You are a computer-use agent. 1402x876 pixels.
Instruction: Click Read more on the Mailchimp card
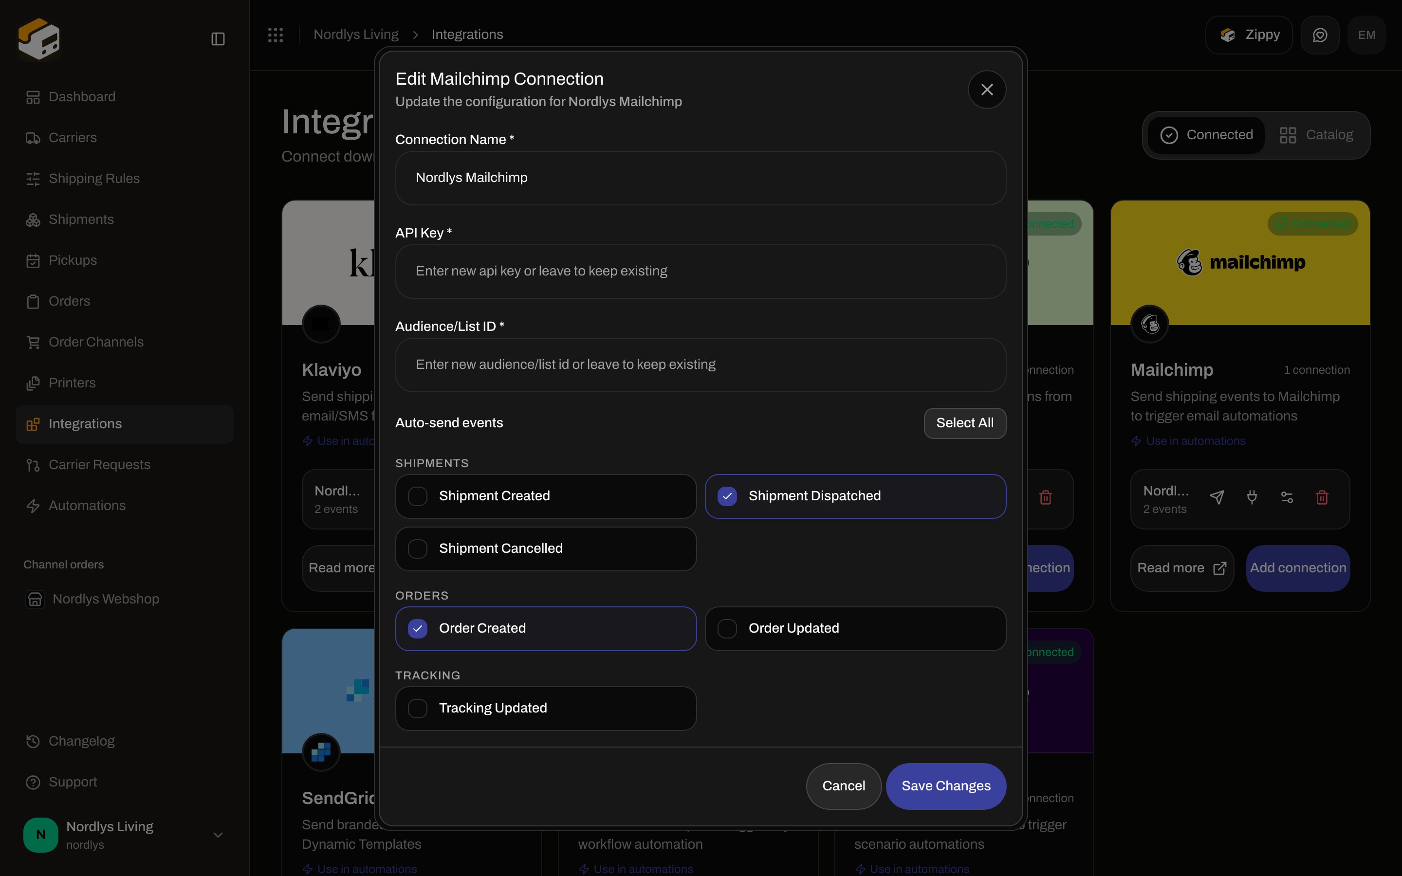coord(1182,568)
